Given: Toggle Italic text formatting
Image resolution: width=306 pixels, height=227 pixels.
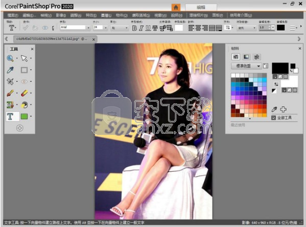Looking at the screenshot, I should tap(141, 28).
